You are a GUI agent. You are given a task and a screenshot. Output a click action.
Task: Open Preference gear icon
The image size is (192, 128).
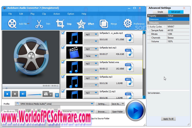pyautogui.click(x=127, y=23)
